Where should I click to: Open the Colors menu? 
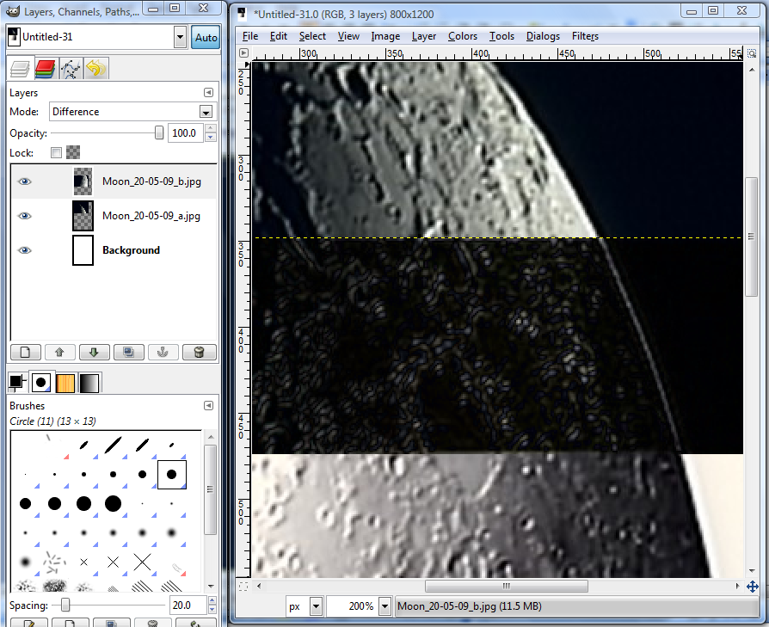463,36
